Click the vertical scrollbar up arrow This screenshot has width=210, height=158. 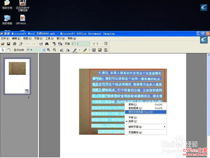point(209,55)
